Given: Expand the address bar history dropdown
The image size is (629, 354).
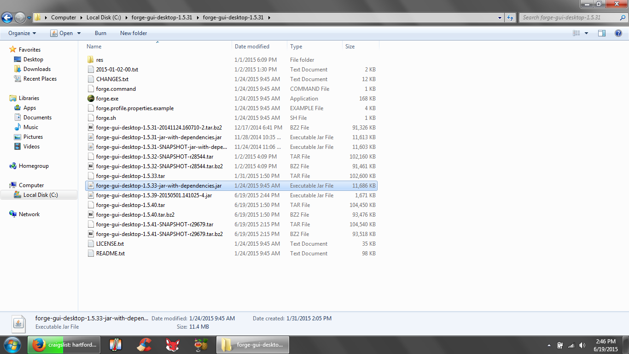Looking at the screenshot, I should [x=500, y=18].
